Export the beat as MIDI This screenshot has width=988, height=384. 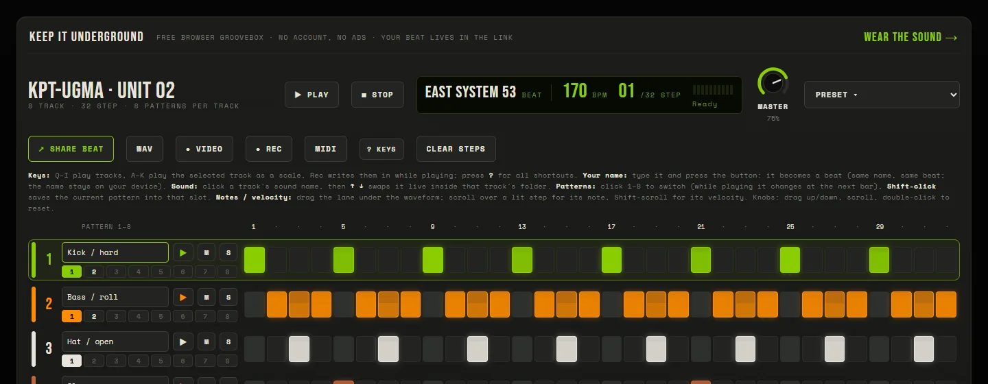(326, 149)
